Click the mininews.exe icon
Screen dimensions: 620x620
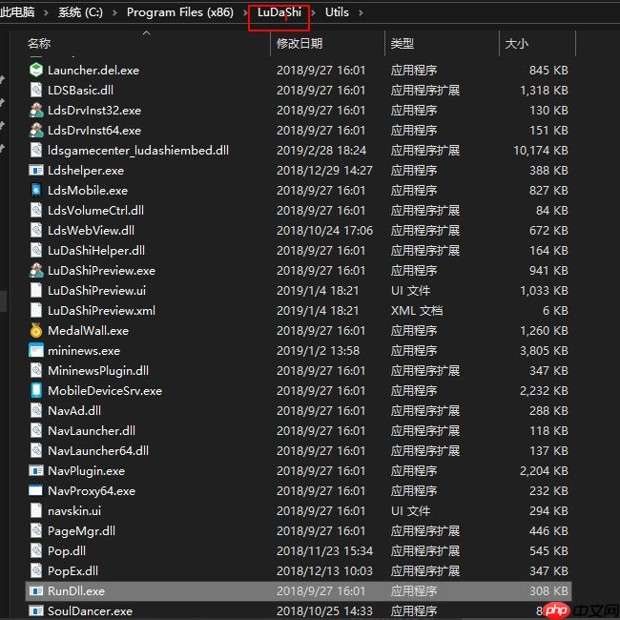click(36, 351)
